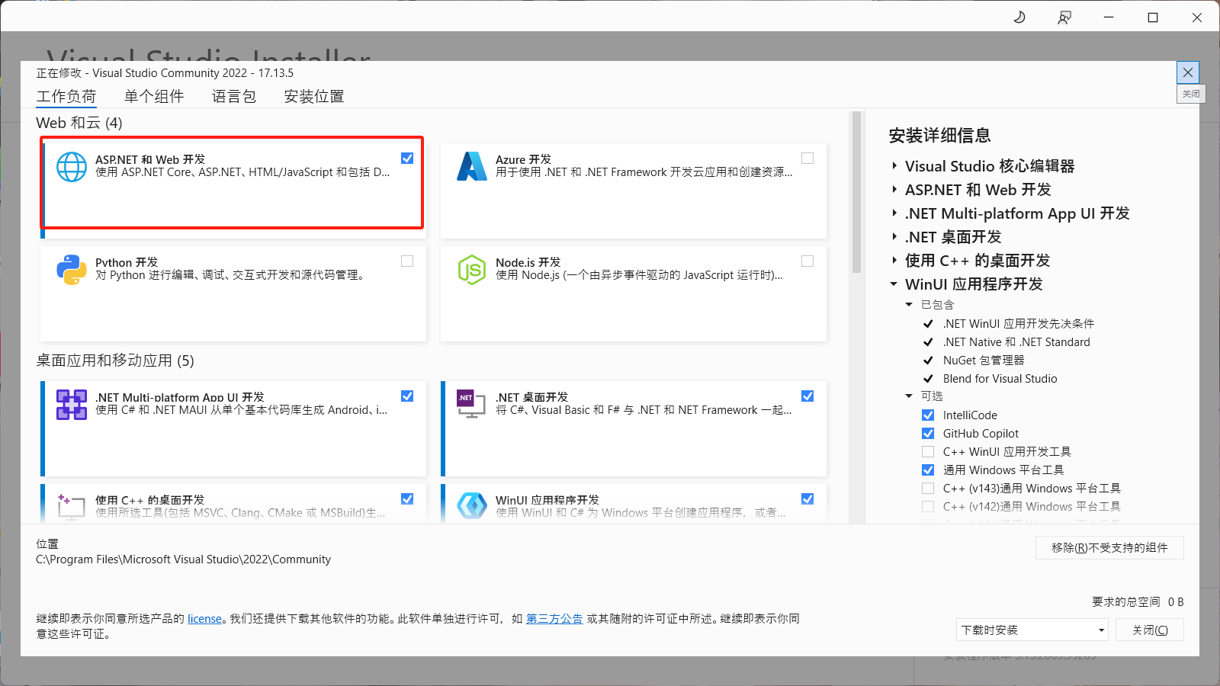Screen dimensions: 1220x686
Task: Click the 要求的总空间 0 B label
Action: coord(1138,601)
